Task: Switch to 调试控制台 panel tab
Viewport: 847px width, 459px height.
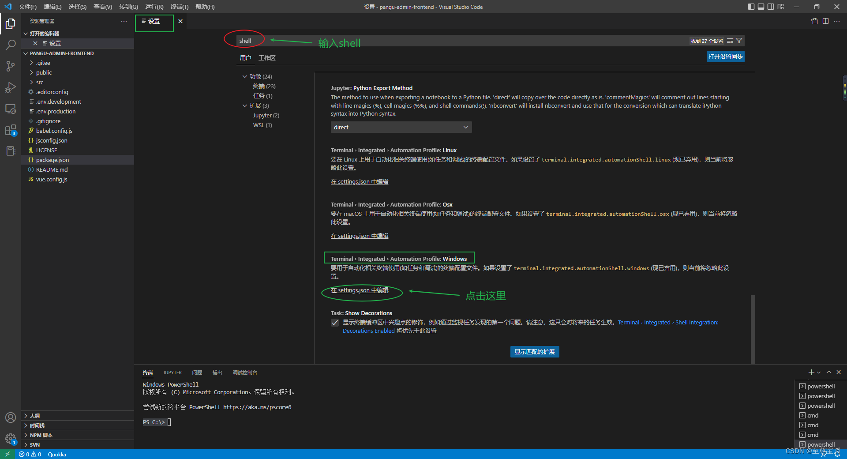Action: (245, 372)
